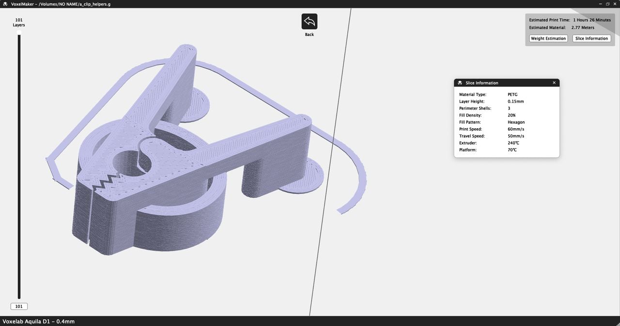Minimize the VoxelMaker window
Screen dimensions: 620x326
click(x=600, y=3)
